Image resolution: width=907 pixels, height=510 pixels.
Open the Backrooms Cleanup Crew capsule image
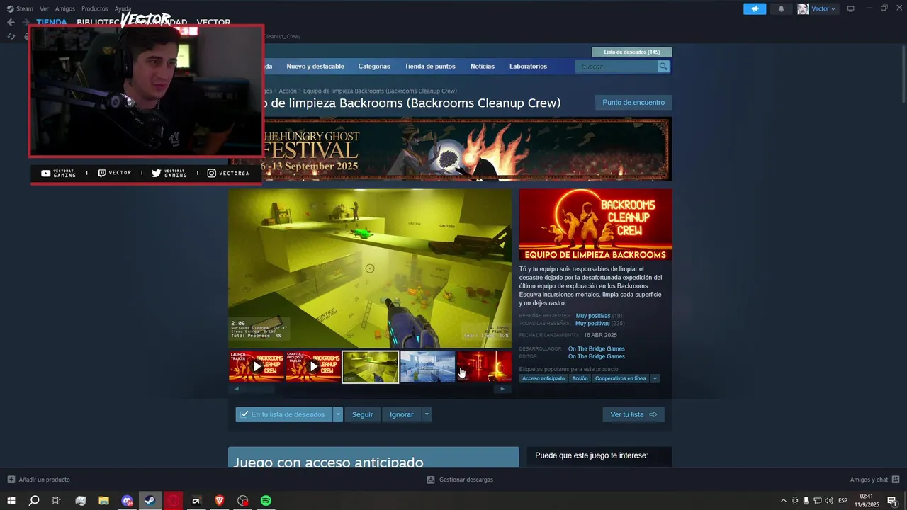(595, 225)
